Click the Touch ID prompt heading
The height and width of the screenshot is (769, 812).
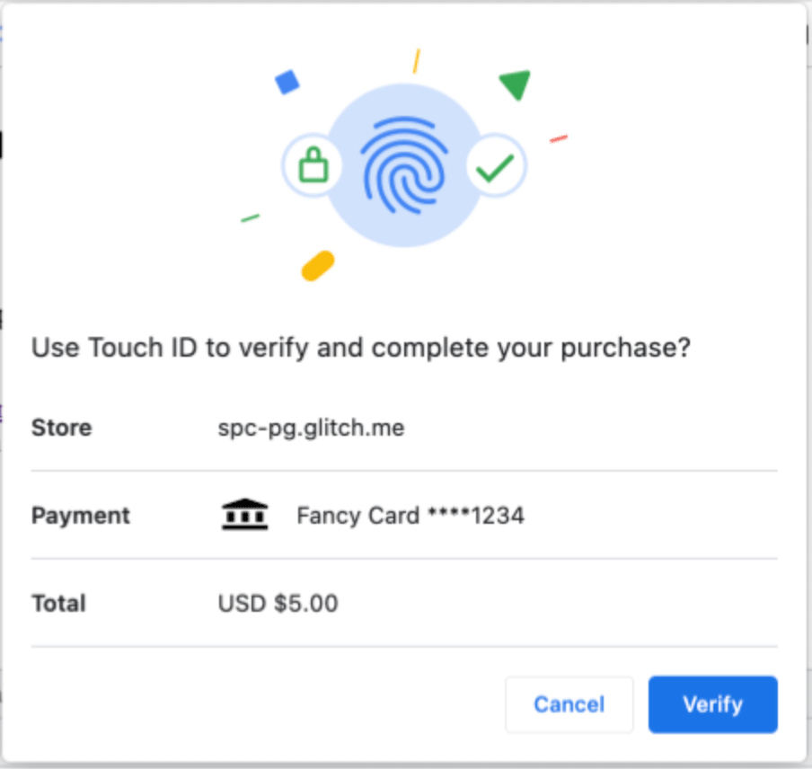[361, 348]
